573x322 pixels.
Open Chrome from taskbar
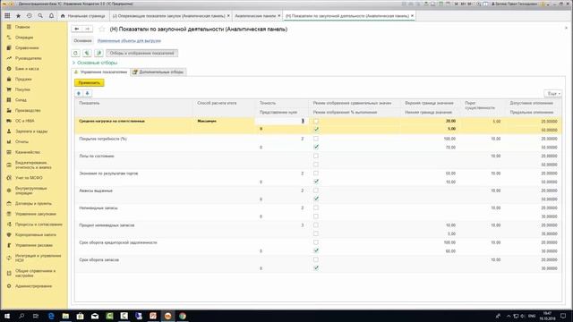coord(183,316)
